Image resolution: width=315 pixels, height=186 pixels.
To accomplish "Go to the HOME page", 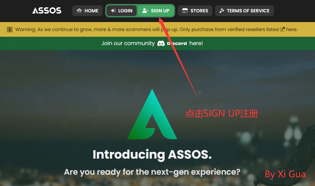I will click(x=87, y=11).
